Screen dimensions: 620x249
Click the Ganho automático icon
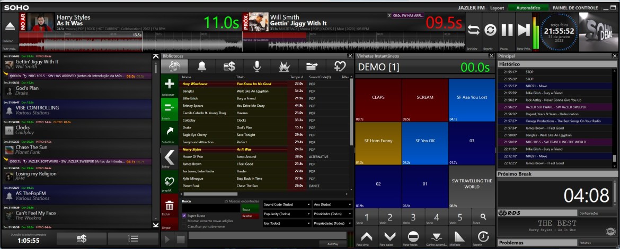tap(437, 236)
